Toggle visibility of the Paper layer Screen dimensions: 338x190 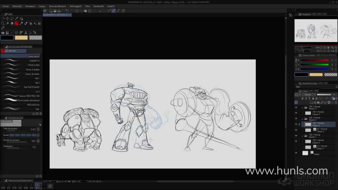tap(296, 153)
